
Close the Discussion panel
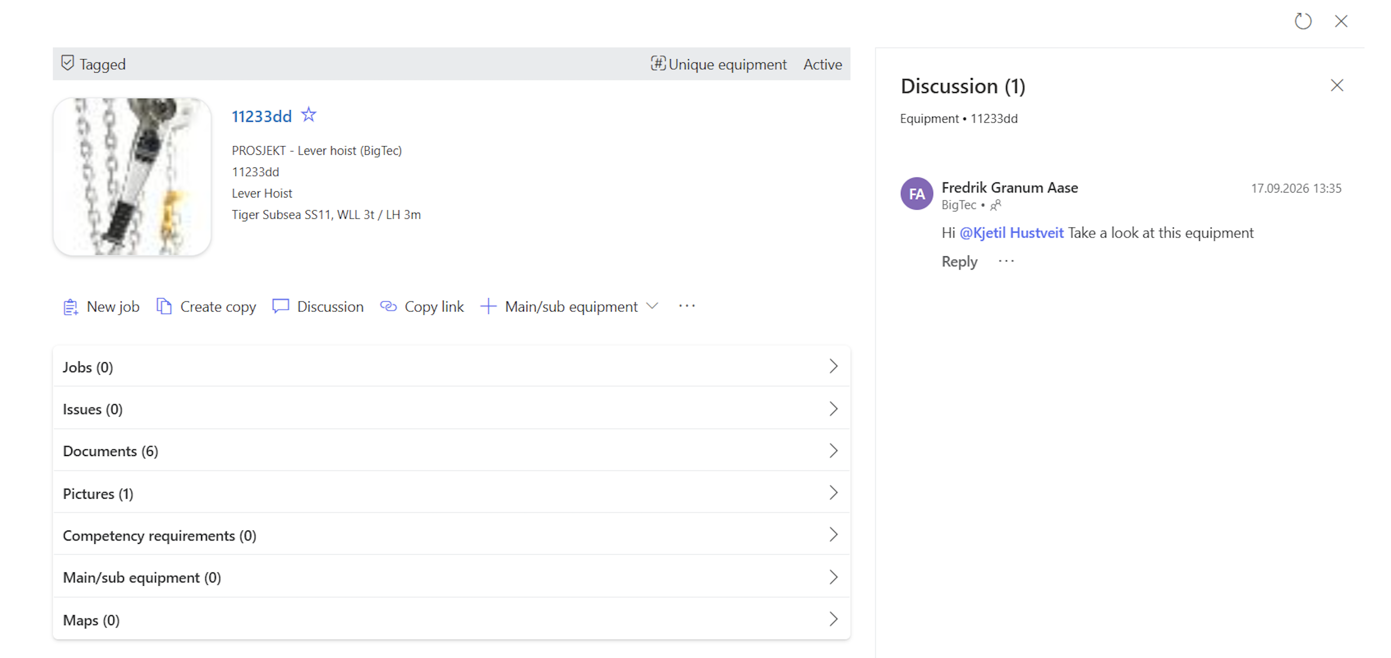[1337, 85]
